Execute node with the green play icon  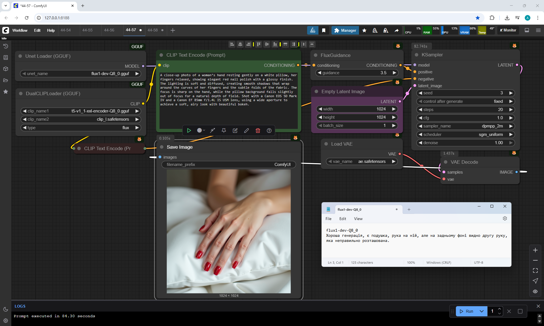(x=189, y=131)
